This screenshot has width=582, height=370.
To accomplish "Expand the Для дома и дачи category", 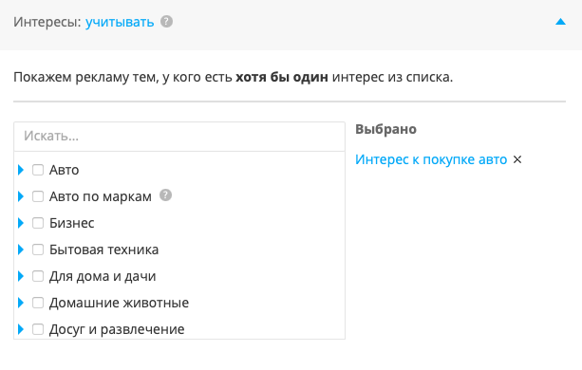I will [x=21, y=276].
